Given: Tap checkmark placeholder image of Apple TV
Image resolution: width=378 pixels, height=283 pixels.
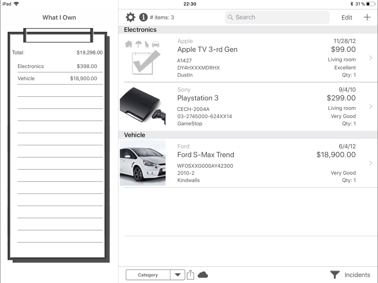Looking at the screenshot, I should tap(146, 63).
